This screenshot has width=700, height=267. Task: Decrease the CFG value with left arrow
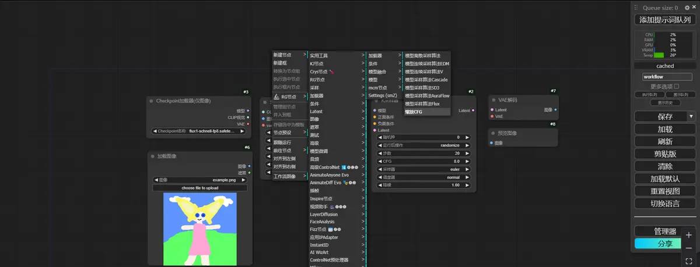(381, 161)
